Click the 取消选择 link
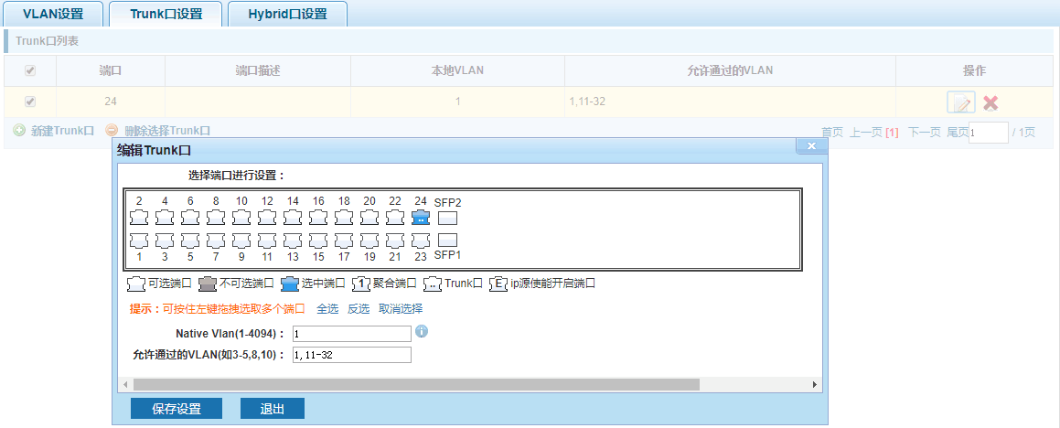Screen dimensions: 1060x428 click(x=401, y=308)
